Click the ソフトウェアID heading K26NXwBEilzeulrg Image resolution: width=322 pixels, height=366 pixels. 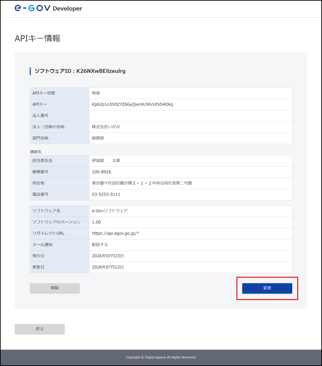(x=80, y=71)
